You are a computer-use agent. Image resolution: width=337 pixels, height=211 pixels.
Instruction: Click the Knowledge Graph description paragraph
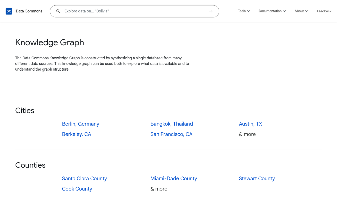pos(102,64)
